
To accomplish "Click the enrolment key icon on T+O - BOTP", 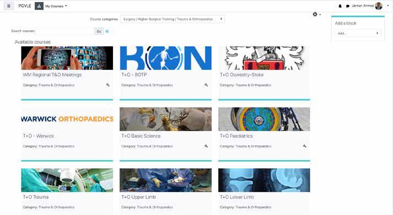I will point(206,85).
